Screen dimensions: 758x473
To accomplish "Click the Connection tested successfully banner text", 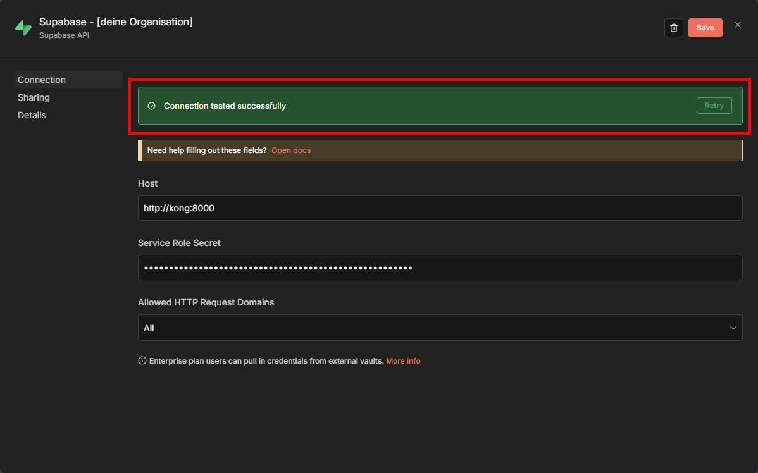I will [x=225, y=106].
